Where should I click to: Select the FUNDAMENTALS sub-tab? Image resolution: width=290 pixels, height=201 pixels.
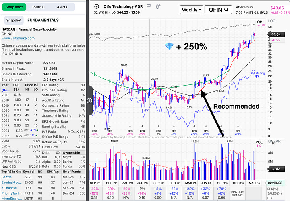tap(43, 21)
